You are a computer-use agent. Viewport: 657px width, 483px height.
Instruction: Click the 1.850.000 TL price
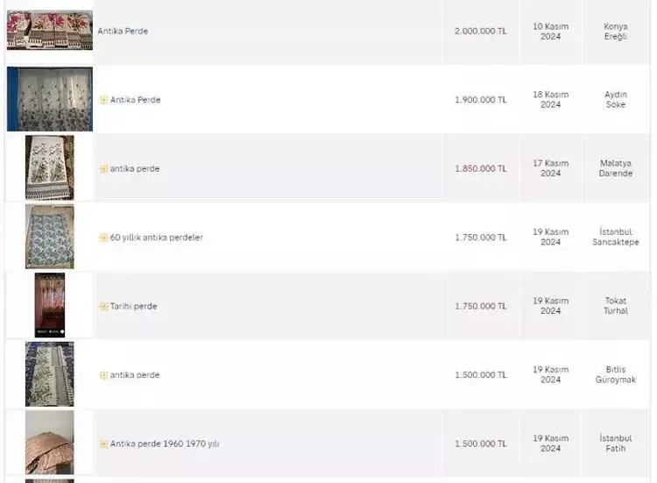coord(480,168)
